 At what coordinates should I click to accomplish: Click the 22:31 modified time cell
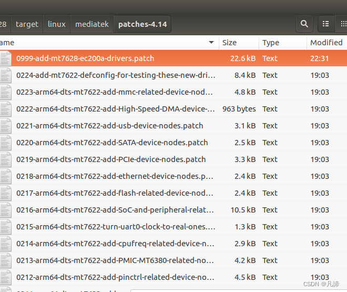(x=320, y=58)
